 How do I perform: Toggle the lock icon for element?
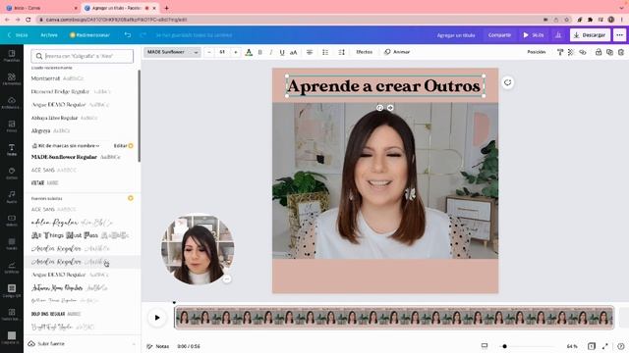coord(599,52)
